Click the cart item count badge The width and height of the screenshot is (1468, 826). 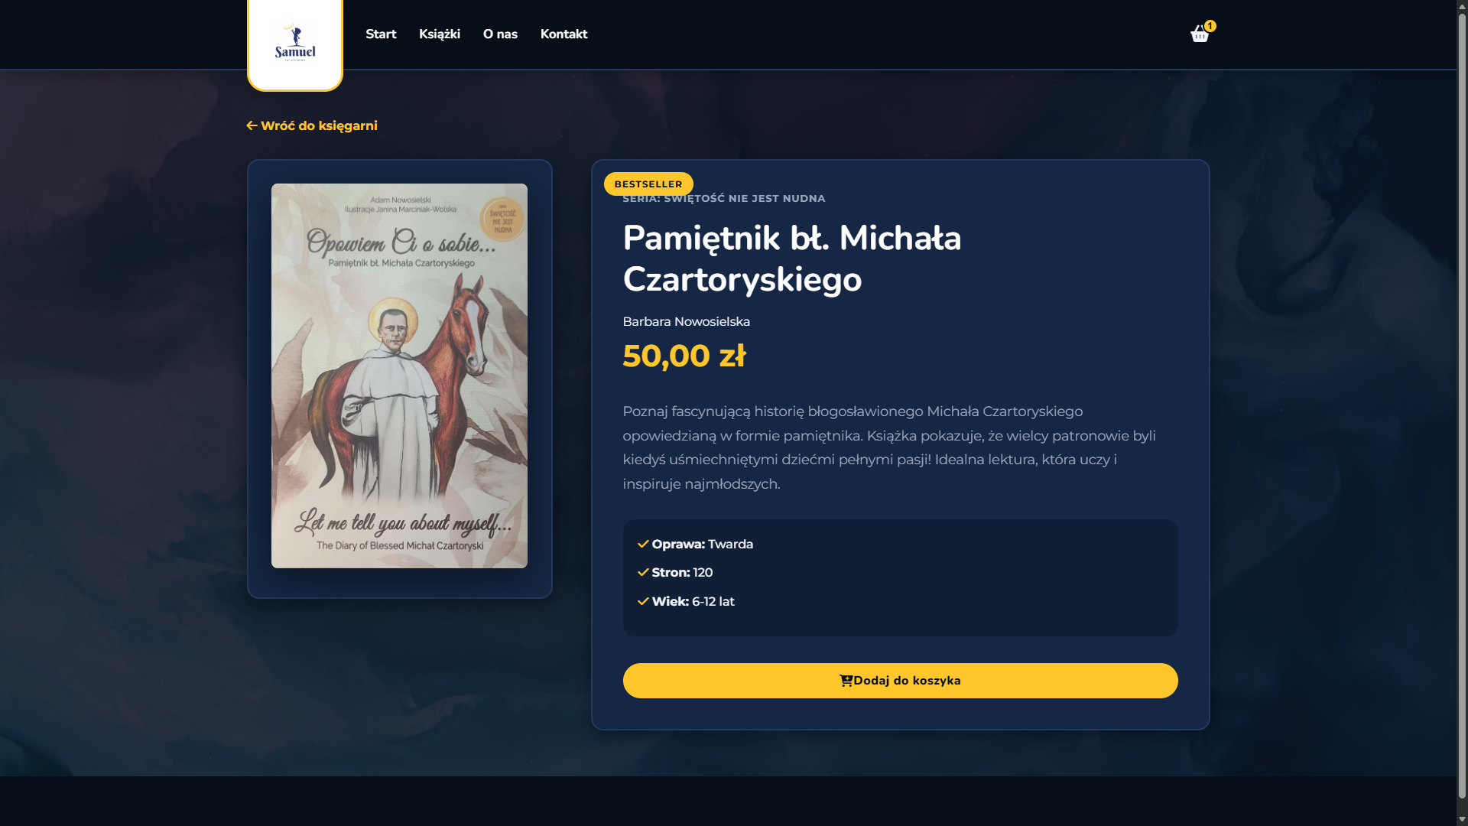[1210, 26]
